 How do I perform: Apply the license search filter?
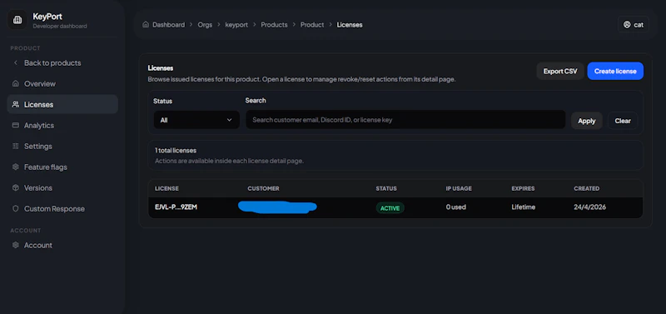tap(587, 121)
